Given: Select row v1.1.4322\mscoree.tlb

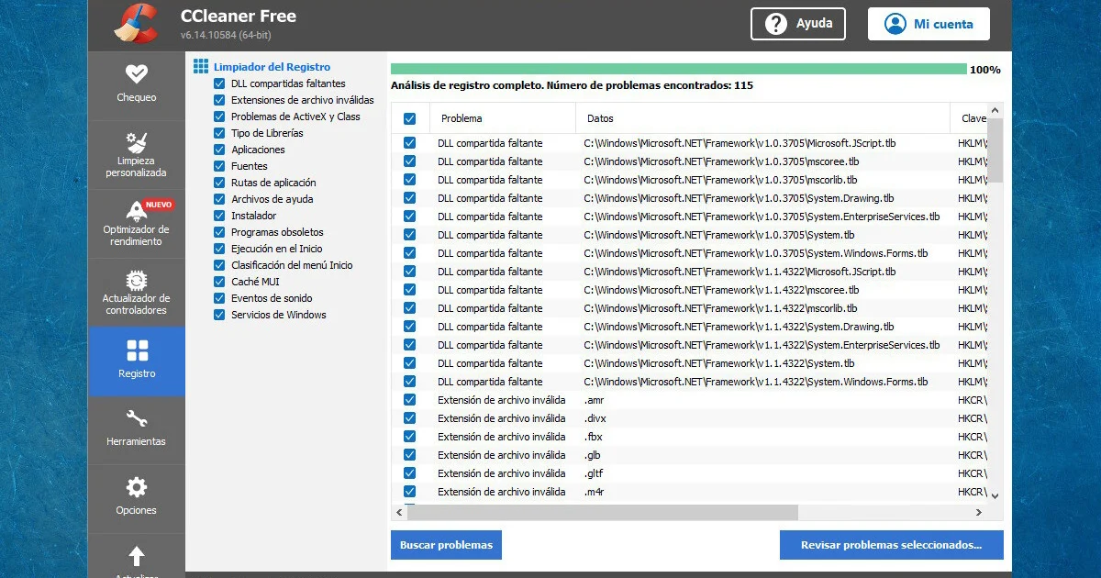Looking at the screenshot, I should point(689,290).
